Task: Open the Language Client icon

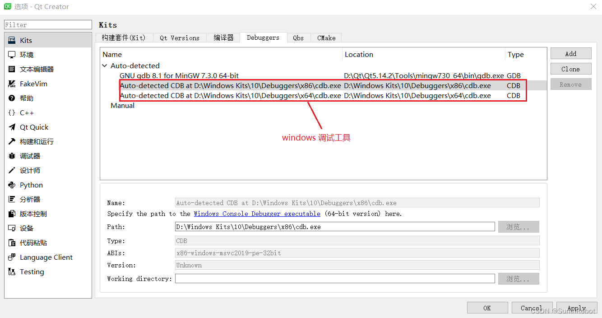Action: [x=12, y=257]
